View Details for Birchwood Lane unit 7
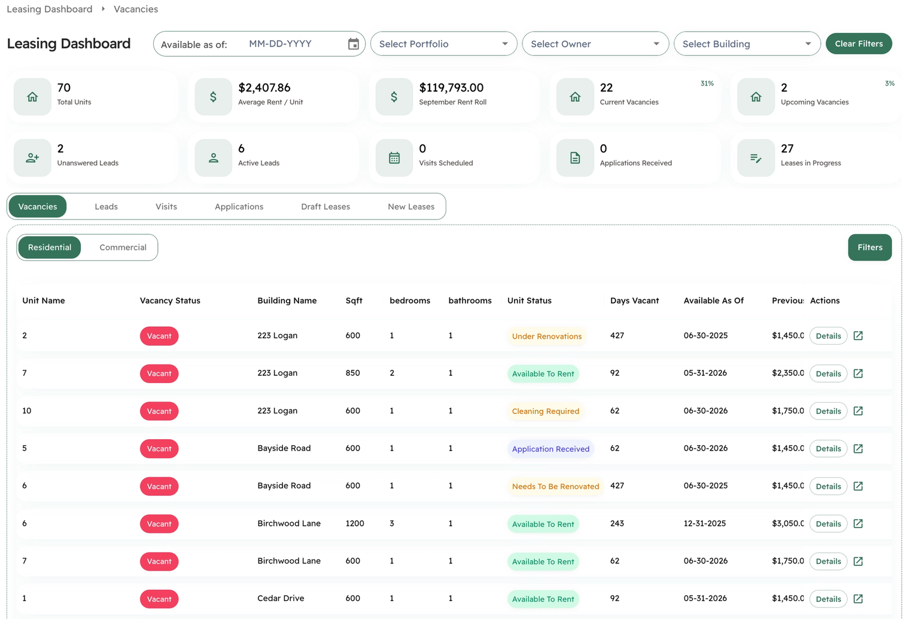Viewport: 907px width, 619px height. pos(828,561)
